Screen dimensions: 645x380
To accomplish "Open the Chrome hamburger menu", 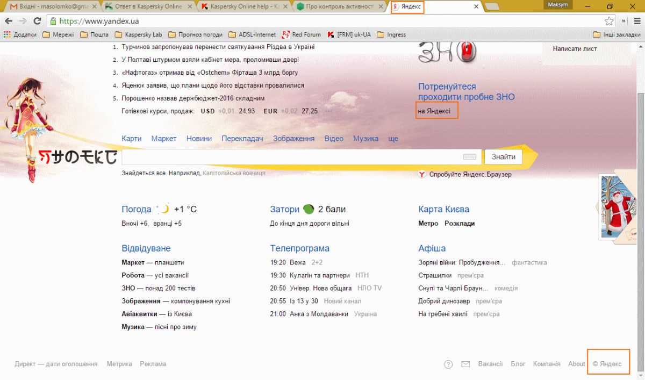I will point(637,21).
